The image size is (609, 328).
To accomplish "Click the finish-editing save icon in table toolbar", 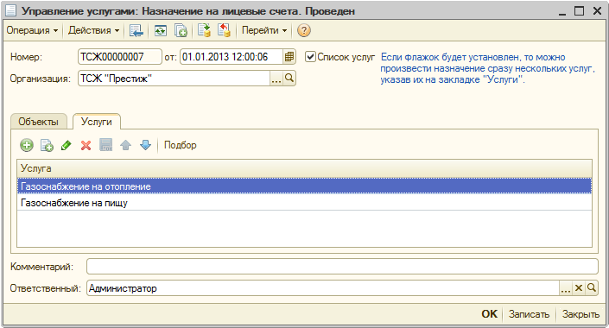I will [106, 145].
